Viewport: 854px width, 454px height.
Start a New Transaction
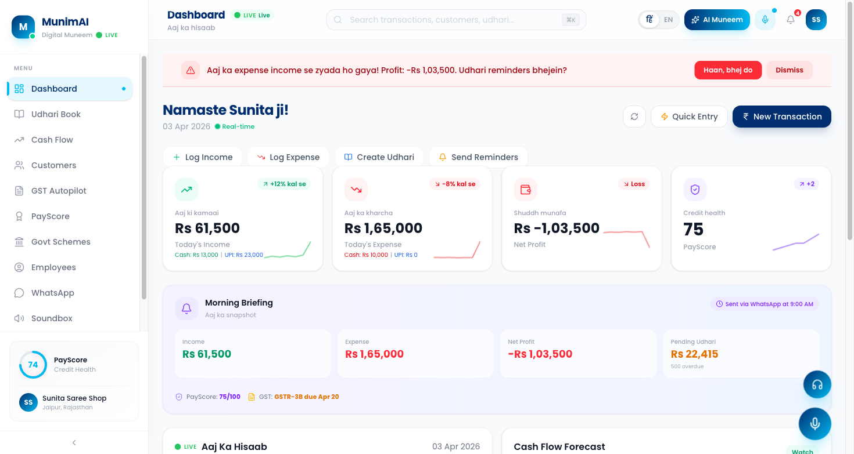point(781,117)
